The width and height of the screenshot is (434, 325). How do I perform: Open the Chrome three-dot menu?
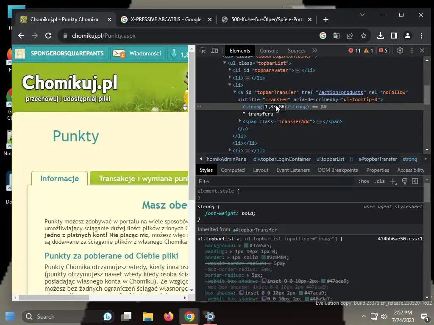pos(421,36)
